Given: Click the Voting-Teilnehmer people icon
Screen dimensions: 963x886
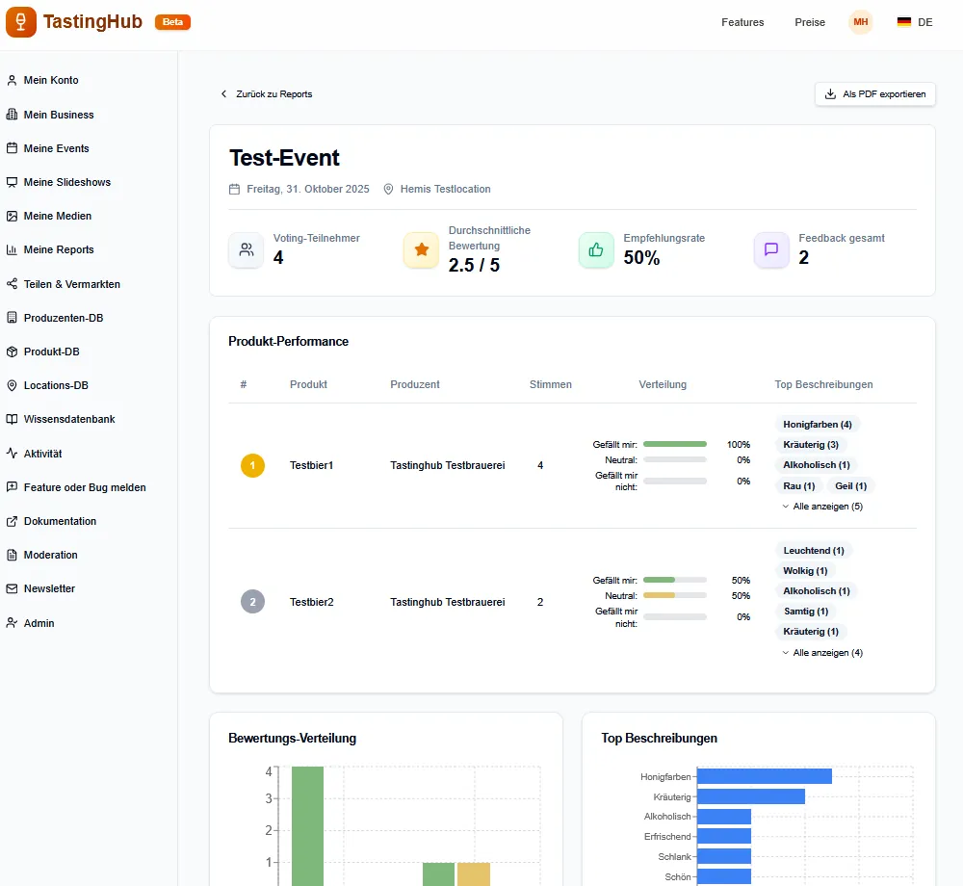Looking at the screenshot, I should (247, 250).
